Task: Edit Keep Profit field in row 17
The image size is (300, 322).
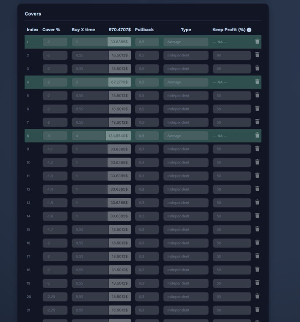Action: point(232,256)
